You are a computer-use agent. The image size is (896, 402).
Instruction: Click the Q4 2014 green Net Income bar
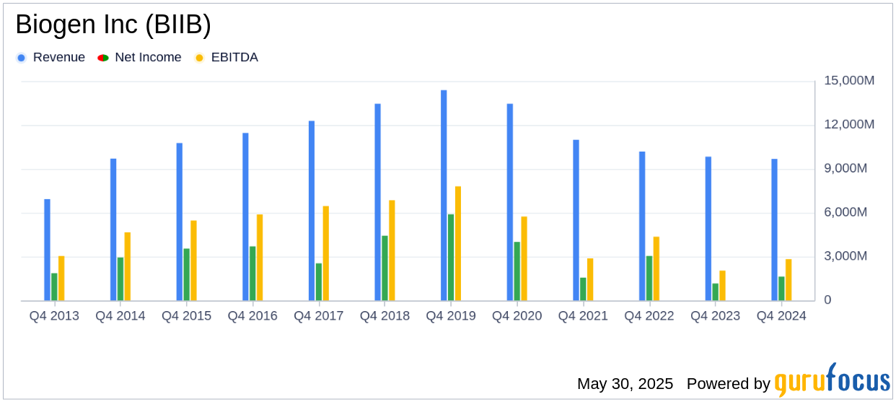pos(120,279)
